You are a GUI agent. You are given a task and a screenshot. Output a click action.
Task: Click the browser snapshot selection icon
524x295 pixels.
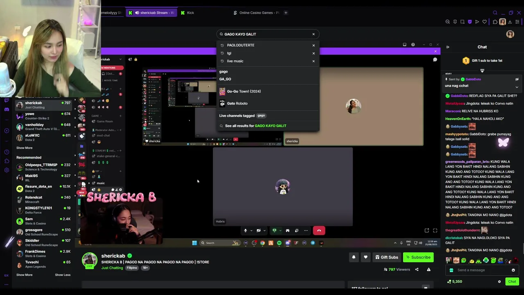click(462, 22)
